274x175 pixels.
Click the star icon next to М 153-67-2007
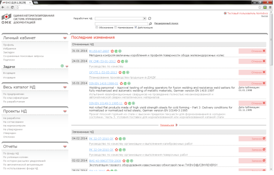pyautogui.click(x=112, y=51)
